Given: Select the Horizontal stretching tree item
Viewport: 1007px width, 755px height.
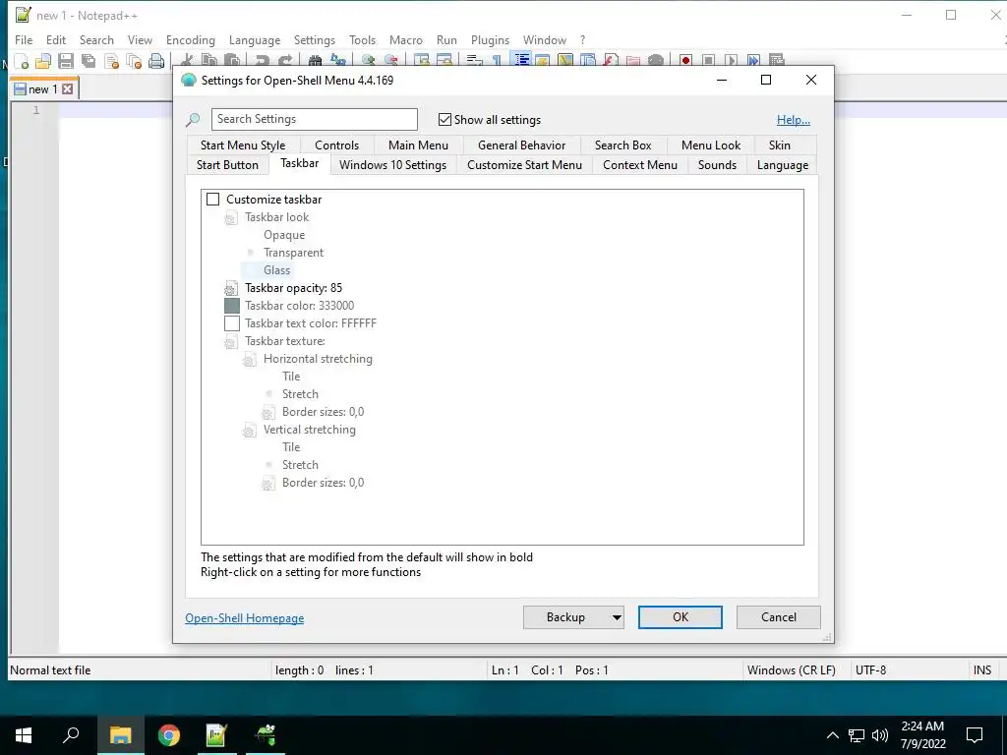Looking at the screenshot, I should (318, 359).
